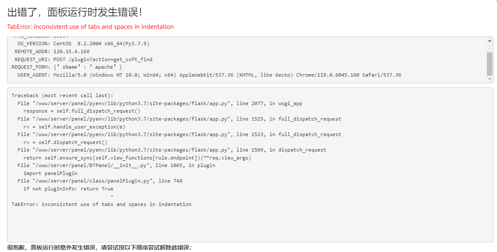Click the 'if not pluginInfo: return True' line

coord(68,189)
